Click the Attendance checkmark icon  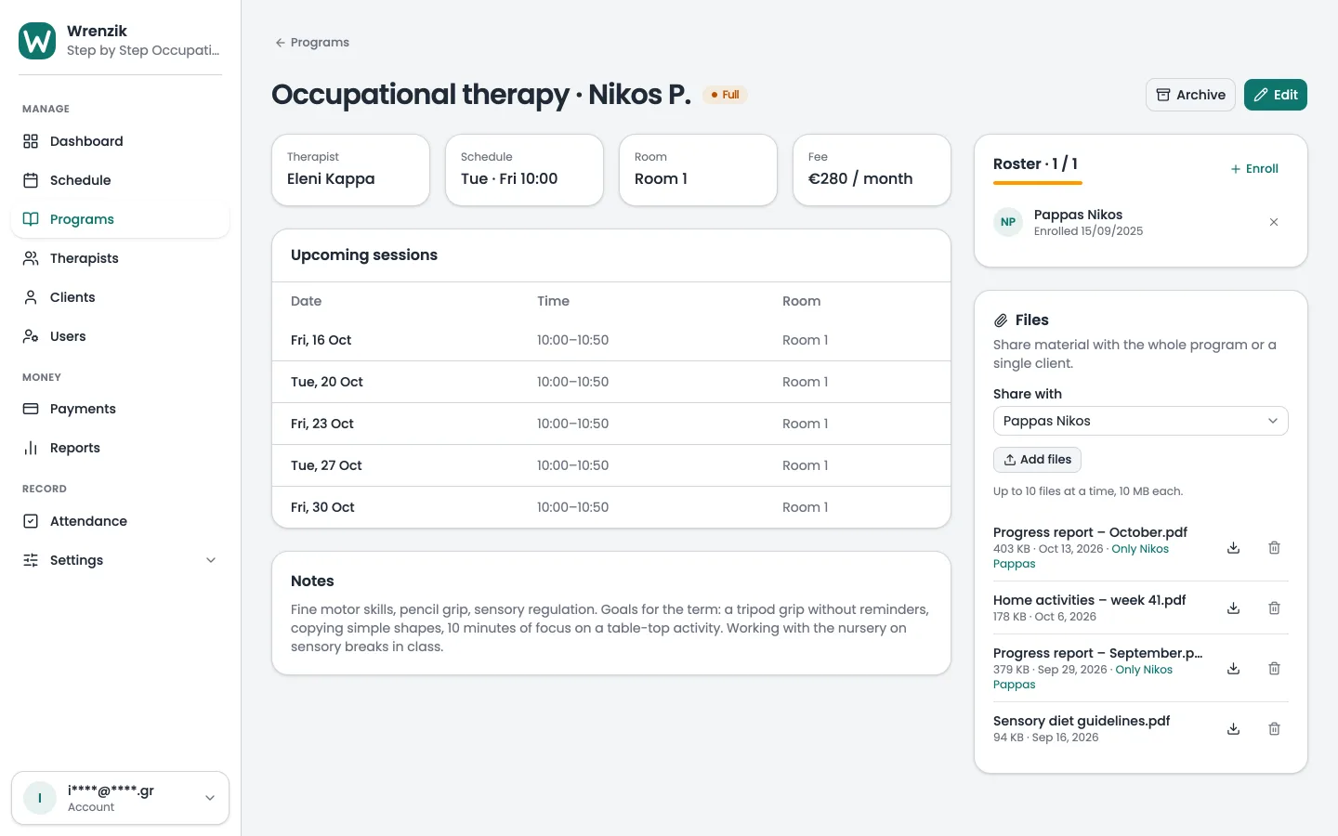tap(31, 521)
